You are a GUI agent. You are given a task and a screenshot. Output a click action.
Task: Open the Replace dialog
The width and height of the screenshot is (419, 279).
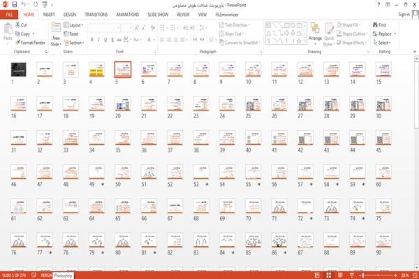point(382,34)
